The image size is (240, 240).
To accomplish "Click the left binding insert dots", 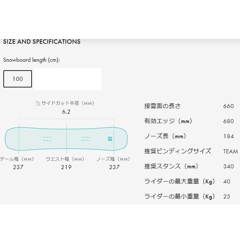I will coord(47,139).
